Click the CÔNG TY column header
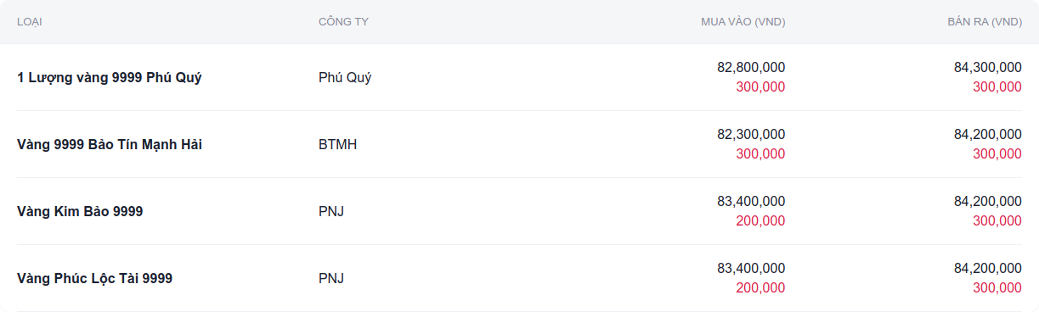This screenshot has width=1039, height=312. click(344, 21)
